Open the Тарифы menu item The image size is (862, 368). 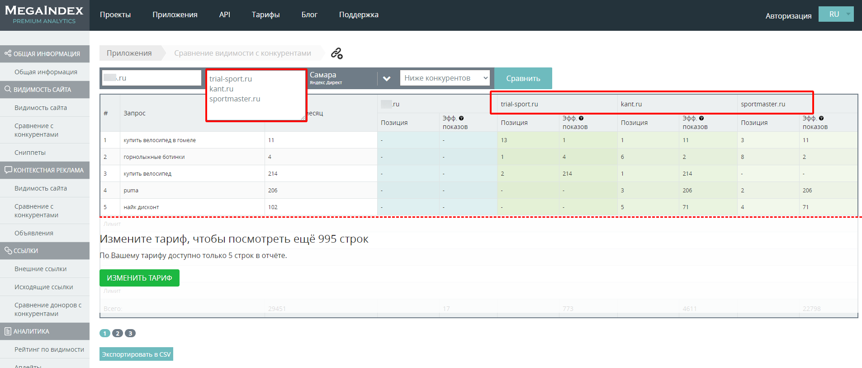(265, 14)
